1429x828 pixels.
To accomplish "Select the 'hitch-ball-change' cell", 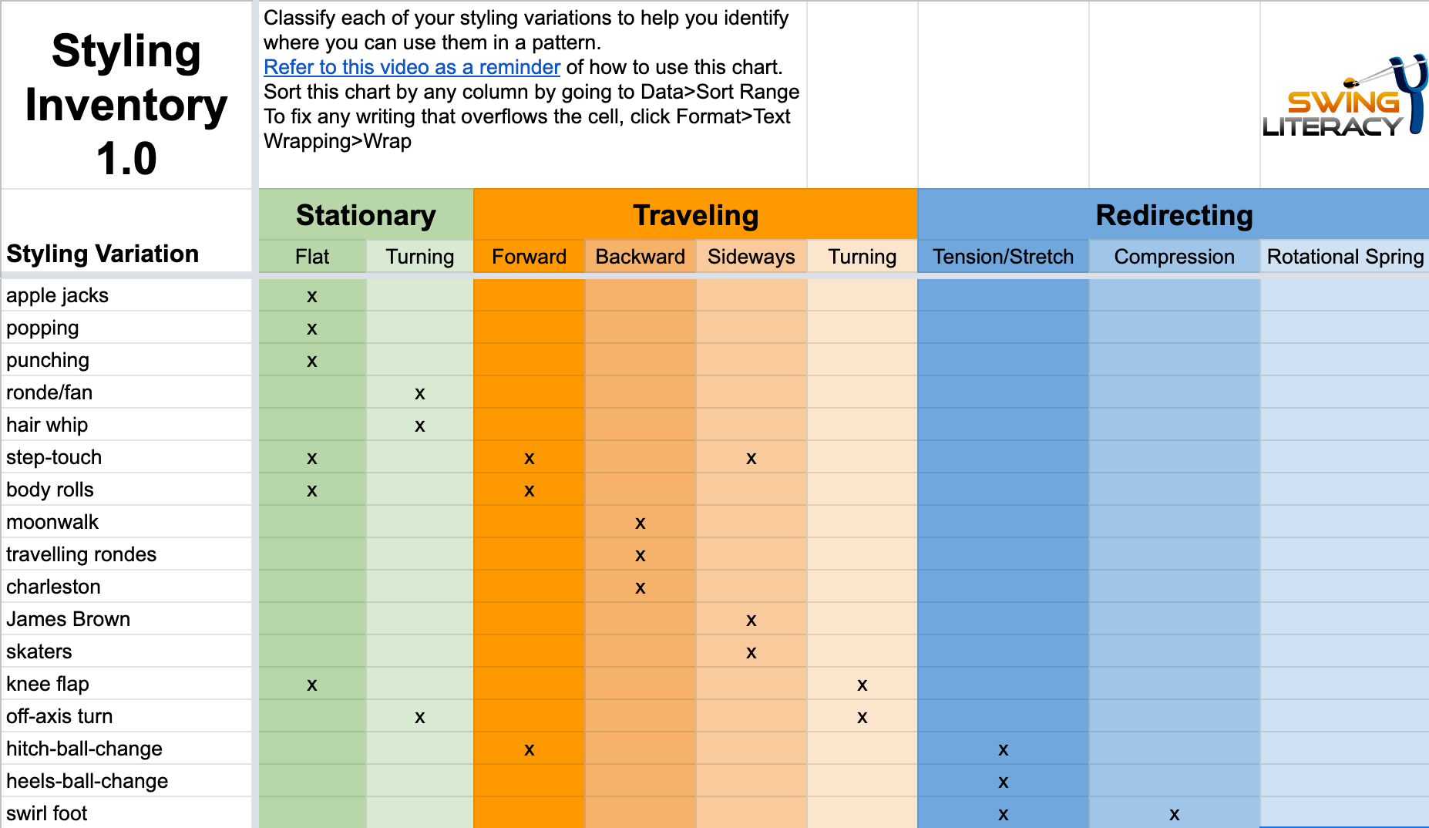I will pos(84,749).
